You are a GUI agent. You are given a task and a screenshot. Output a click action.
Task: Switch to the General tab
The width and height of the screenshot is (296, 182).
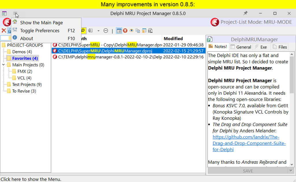pos(241,47)
